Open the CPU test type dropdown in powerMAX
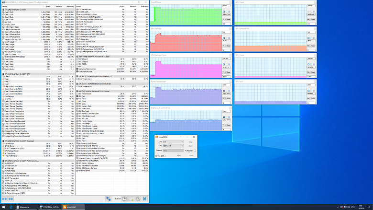The width and height of the screenshot is (373, 210). coord(173,142)
